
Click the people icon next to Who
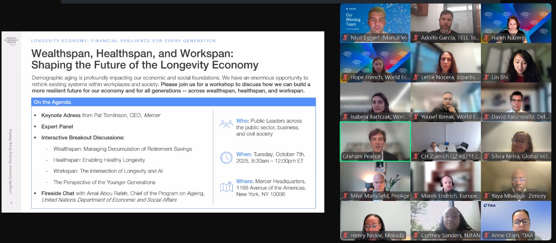(226, 125)
